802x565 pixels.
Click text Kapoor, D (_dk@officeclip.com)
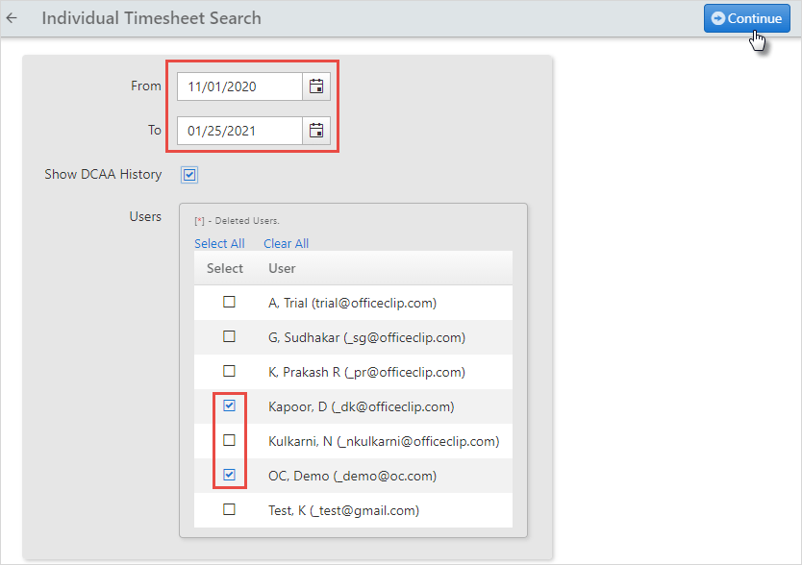[x=362, y=406]
